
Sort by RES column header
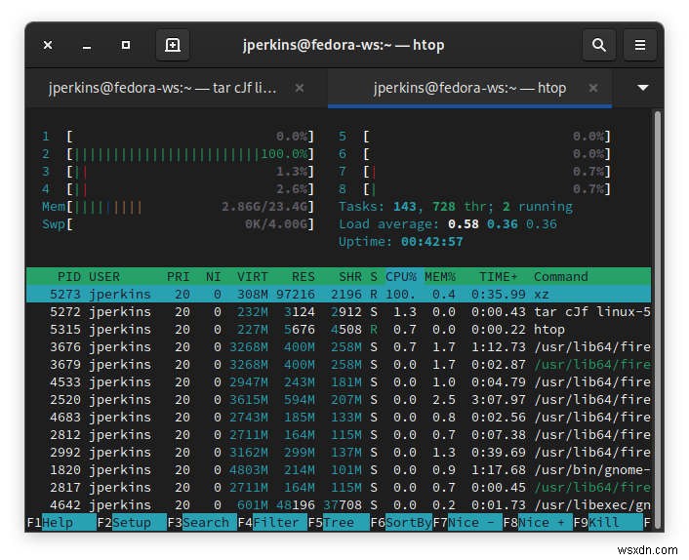(x=304, y=277)
